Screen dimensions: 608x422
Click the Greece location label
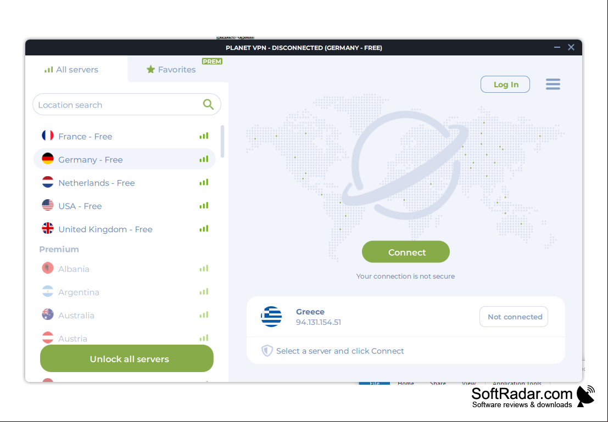coord(310,312)
